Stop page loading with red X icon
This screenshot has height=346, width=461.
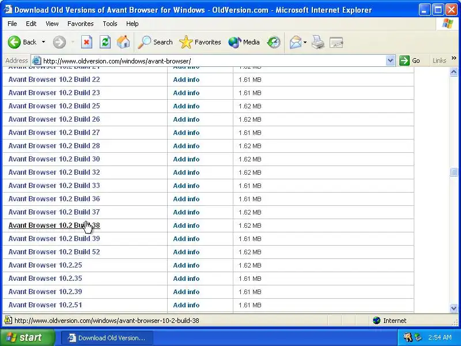(87, 42)
